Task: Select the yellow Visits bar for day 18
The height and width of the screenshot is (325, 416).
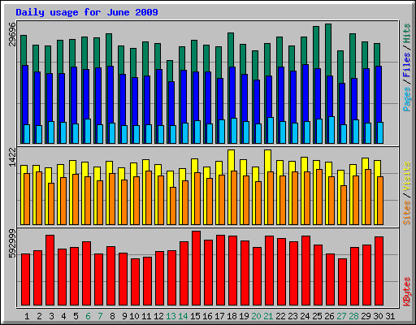Action: click(x=231, y=160)
